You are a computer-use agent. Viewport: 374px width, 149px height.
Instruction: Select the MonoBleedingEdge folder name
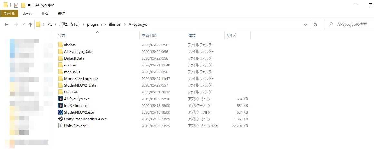coord(81,78)
